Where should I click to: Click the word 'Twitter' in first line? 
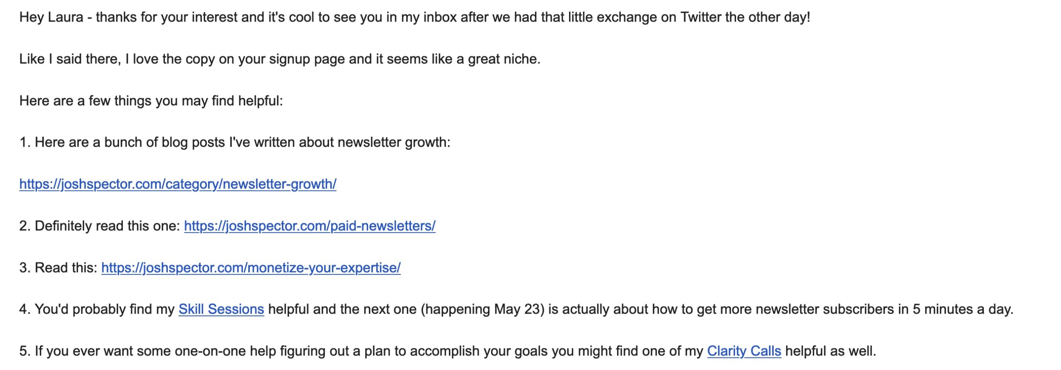[x=700, y=17]
